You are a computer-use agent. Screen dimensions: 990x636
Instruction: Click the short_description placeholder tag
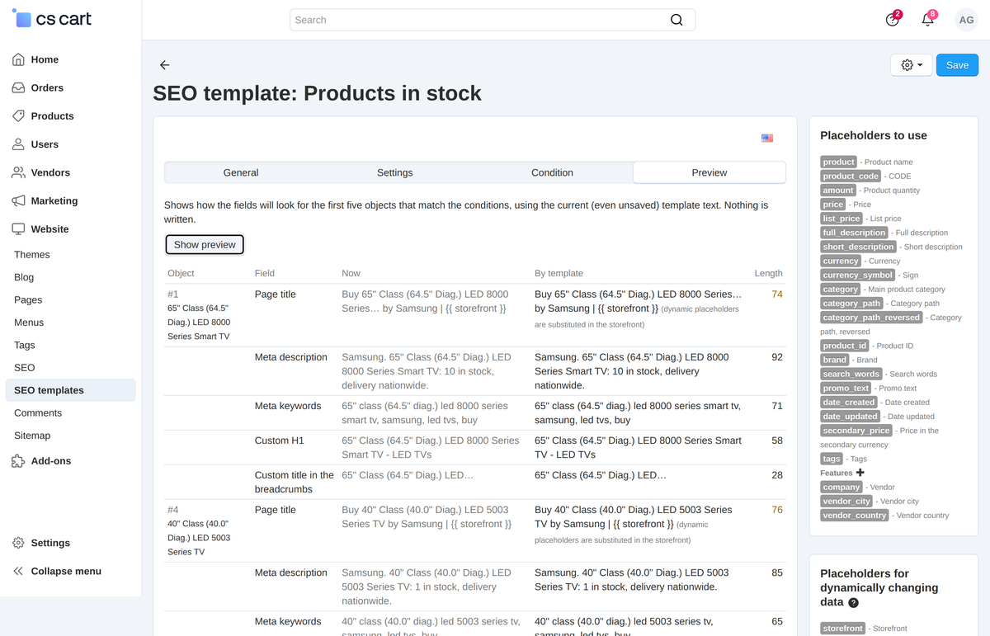pyautogui.click(x=859, y=247)
